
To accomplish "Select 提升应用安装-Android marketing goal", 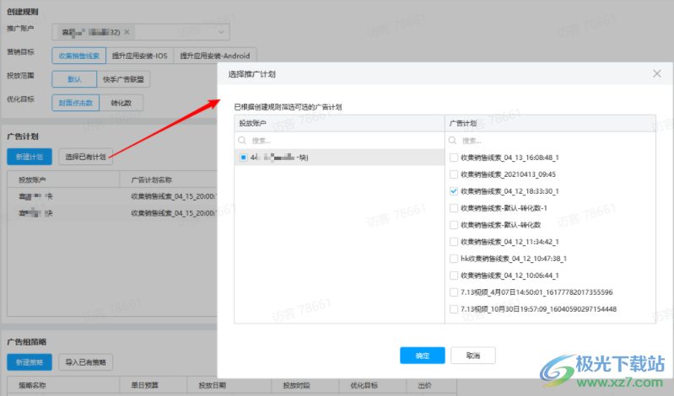I will (215, 56).
